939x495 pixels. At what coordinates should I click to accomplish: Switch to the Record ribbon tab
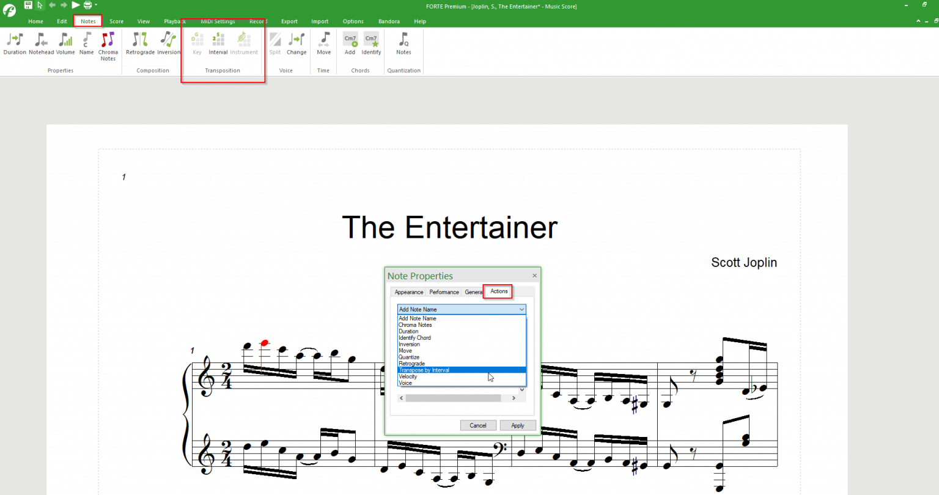(x=258, y=21)
